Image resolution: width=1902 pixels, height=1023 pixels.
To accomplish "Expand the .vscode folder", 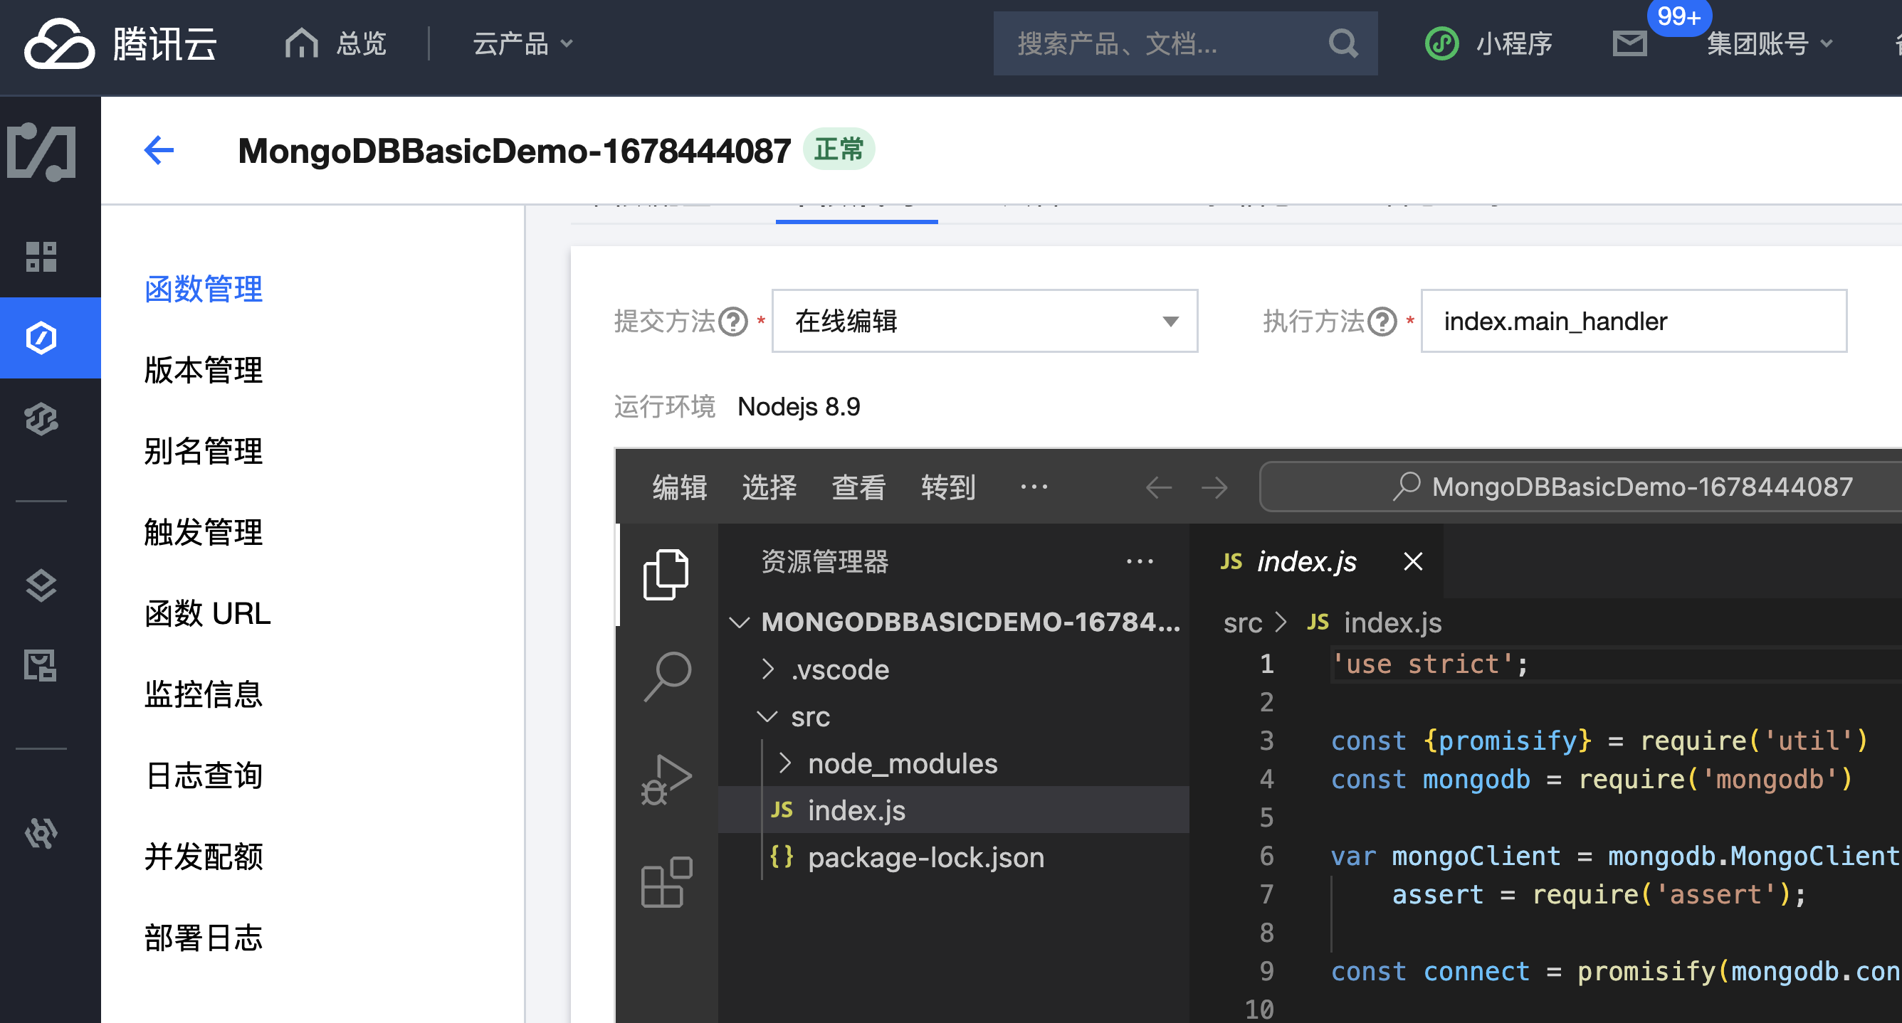I will [x=839, y=669].
